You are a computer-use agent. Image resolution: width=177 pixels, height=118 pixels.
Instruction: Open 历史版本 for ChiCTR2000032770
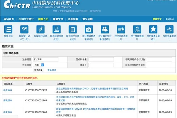pyautogui.click(x=8, y=90)
